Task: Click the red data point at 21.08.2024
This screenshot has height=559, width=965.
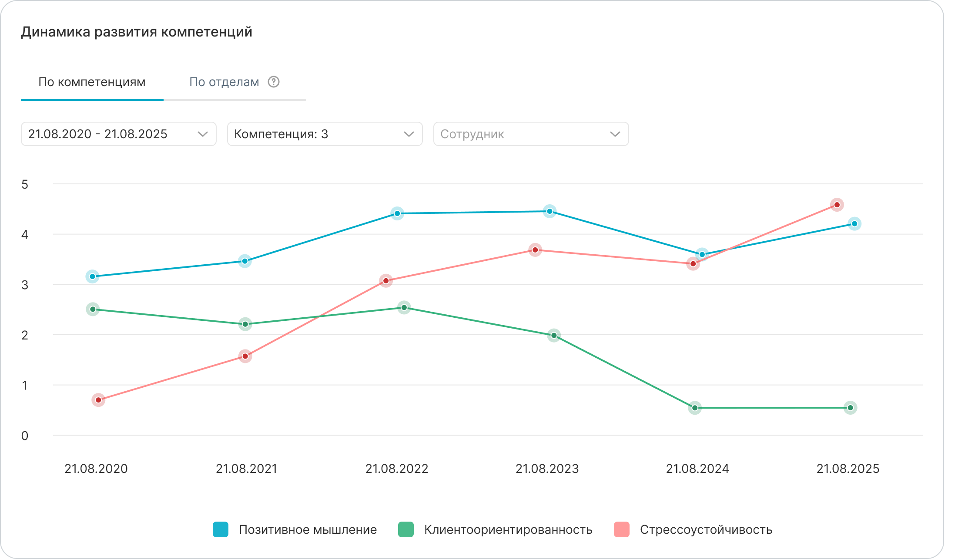Action: (x=693, y=264)
